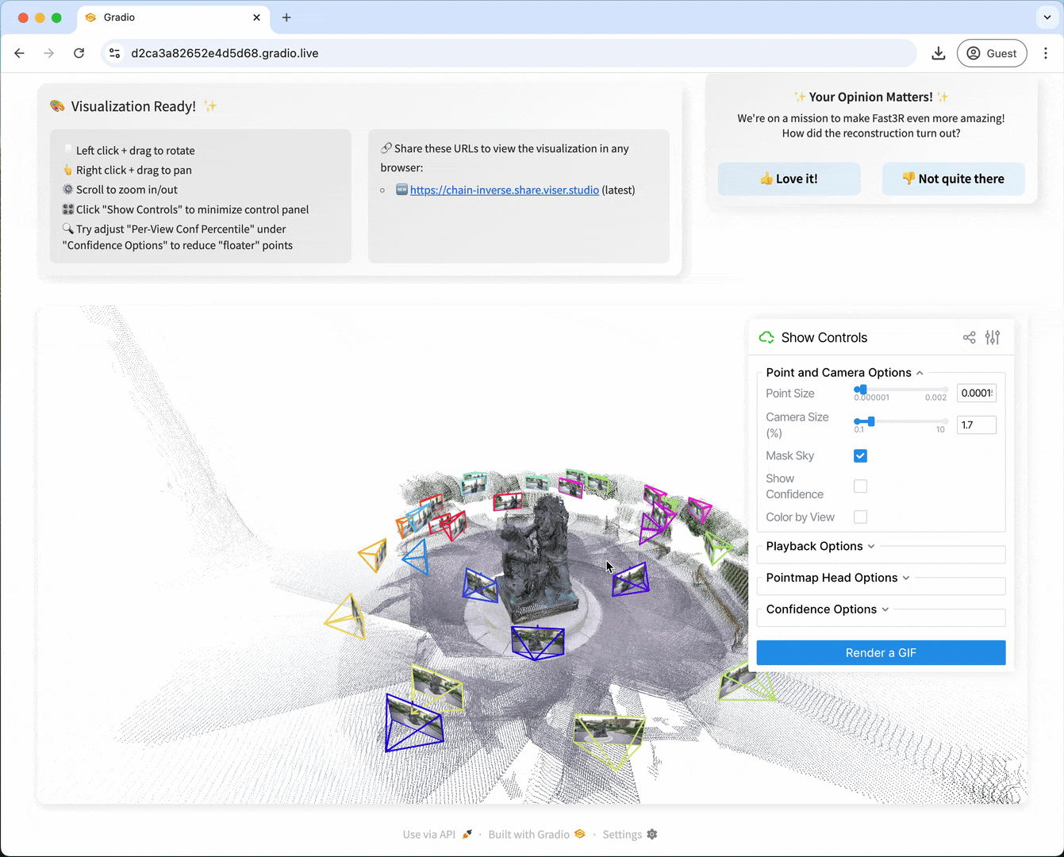Viewport: 1064px width, 857px height.
Task: Click the Gradio logo in the footer
Action: (580, 834)
